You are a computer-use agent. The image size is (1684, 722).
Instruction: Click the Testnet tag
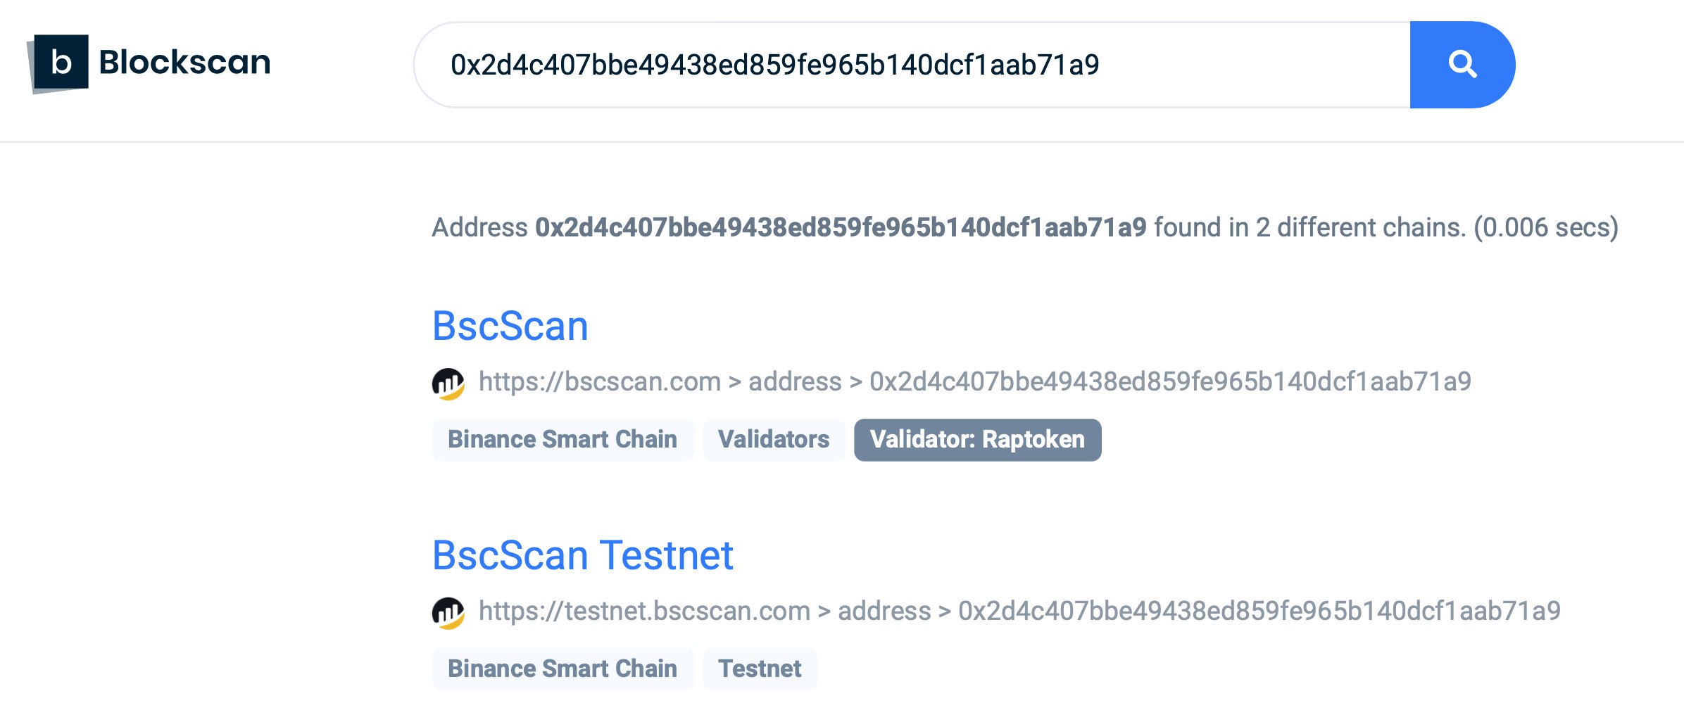pos(760,669)
